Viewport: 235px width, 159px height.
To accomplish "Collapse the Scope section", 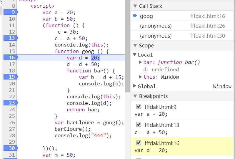I will pyautogui.click(x=135, y=46).
